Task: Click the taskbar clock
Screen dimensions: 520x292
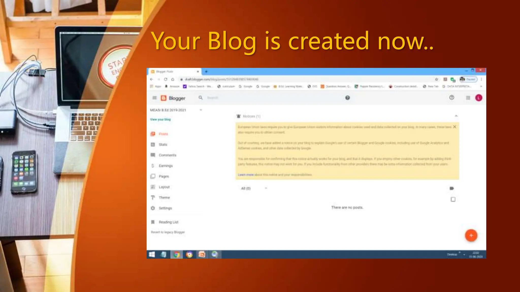Action: click(x=476, y=254)
